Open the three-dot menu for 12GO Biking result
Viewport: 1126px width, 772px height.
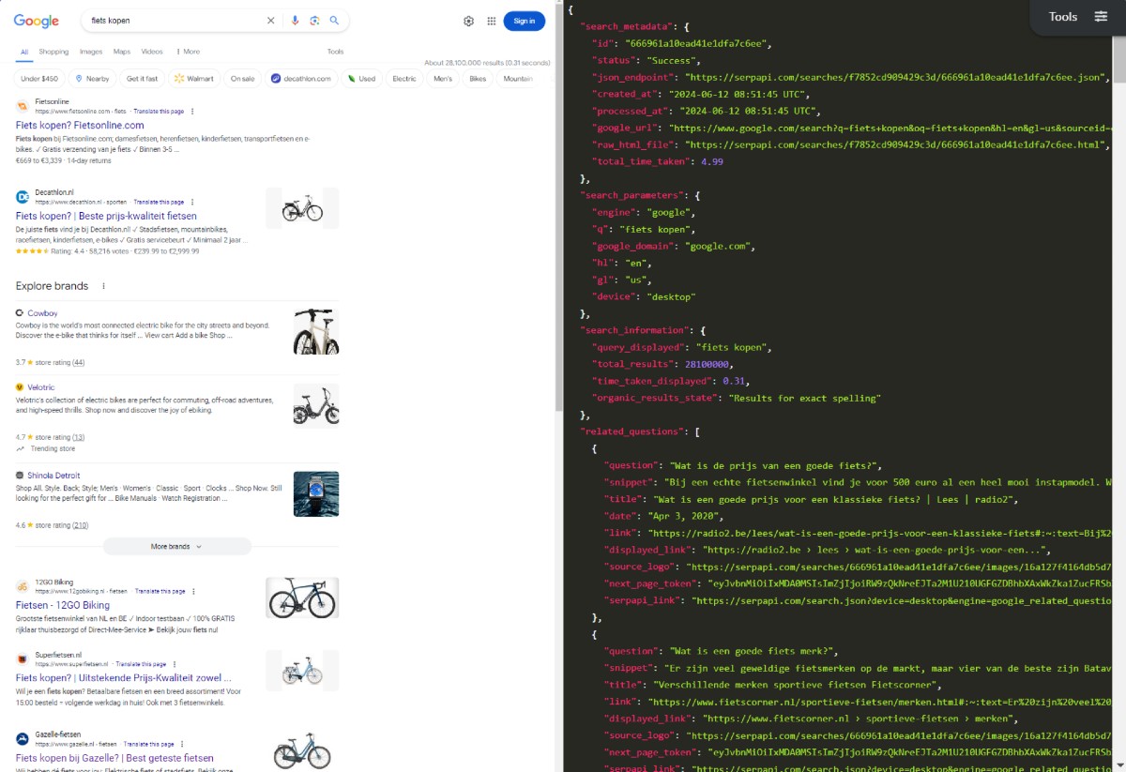pyautogui.click(x=194, y=591)
